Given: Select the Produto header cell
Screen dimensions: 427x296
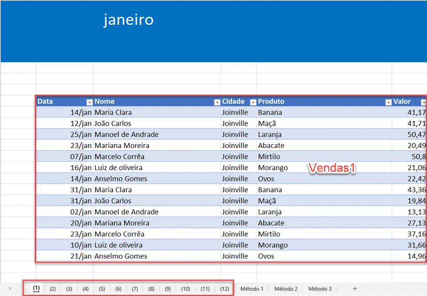Looking at the screenshot, I should click(x=324, y=101).
